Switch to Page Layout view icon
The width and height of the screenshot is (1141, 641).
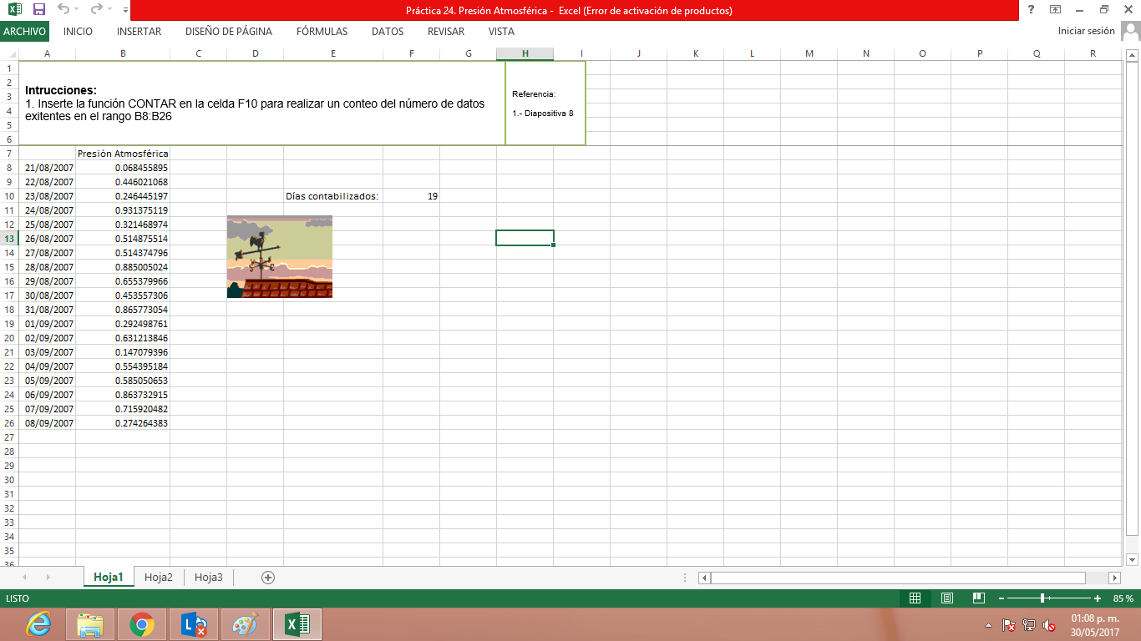point(946,598)
